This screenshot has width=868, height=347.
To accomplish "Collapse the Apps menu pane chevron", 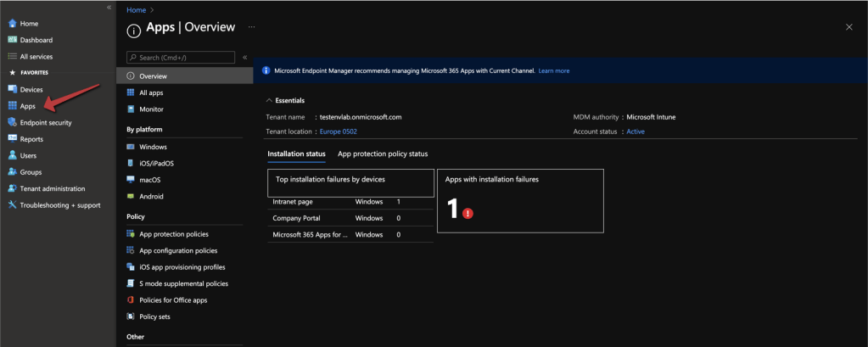I will [x=245, y=58].
